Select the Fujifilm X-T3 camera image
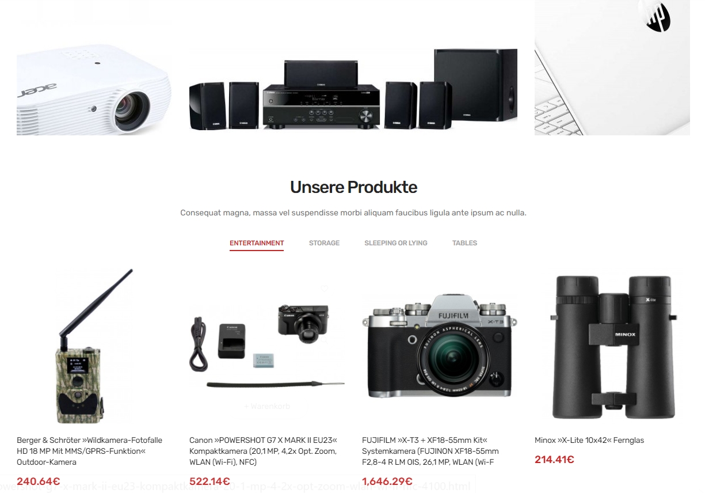Screen dimensions: 705x493 pyautogui.click(x=440, y=346)
